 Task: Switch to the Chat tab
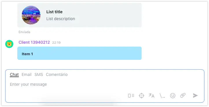click(14, 74)
